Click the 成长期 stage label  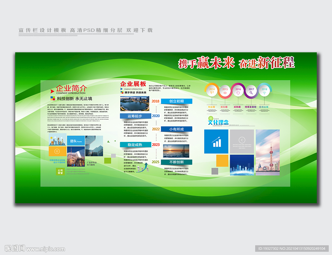pos(224,107)
